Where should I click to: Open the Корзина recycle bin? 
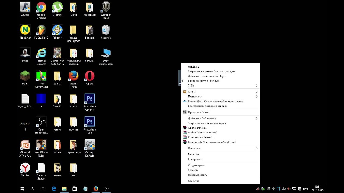pyautogui.click(x=106, y=32)
